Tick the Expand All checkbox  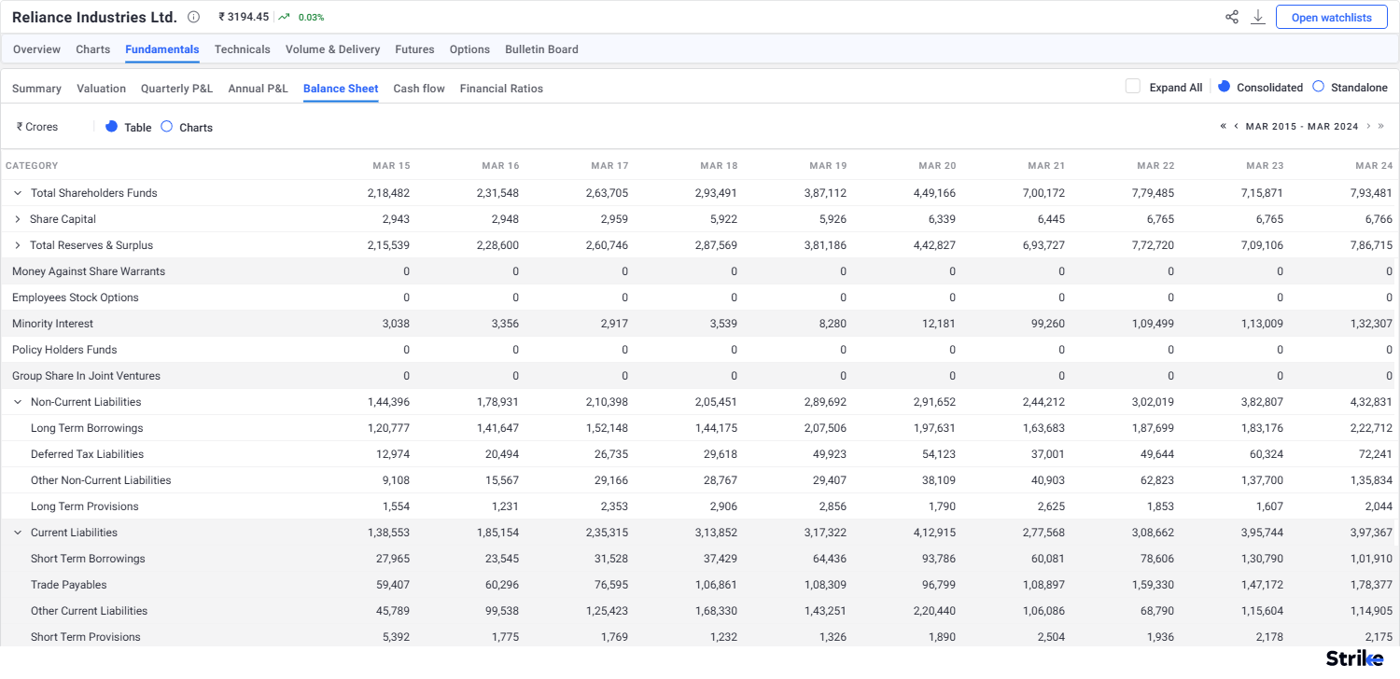[1133, 87]
